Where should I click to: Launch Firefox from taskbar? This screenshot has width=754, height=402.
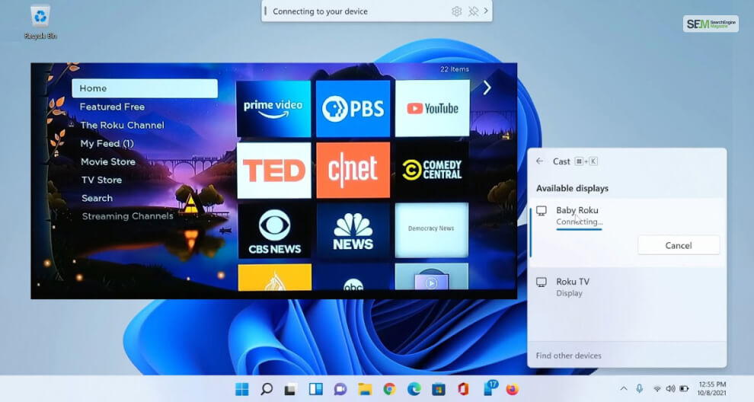click(513, 389)
